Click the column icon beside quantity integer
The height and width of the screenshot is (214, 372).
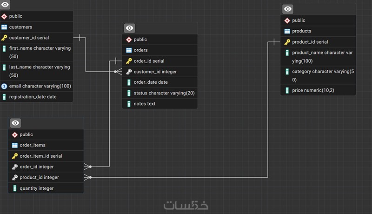pos(15,188)
